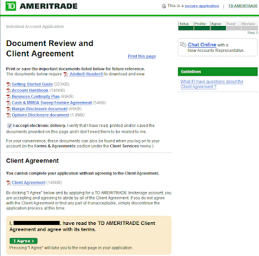
Task: Click the padlock secure icon
Action: coord(164,6)
